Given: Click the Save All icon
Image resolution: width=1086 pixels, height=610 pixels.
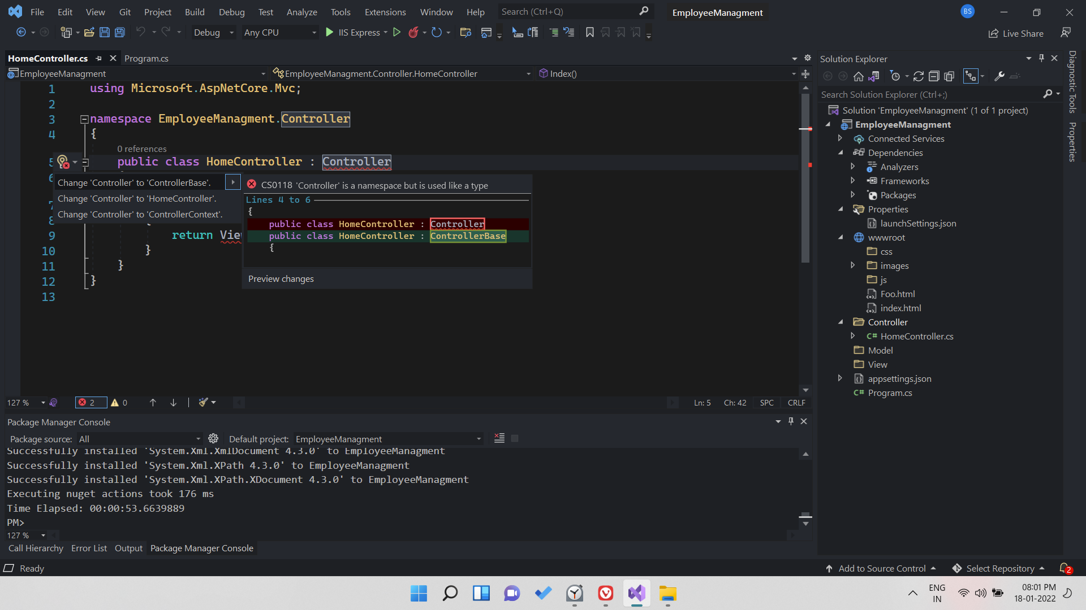Looking at the screenshot, I should 120,33.
